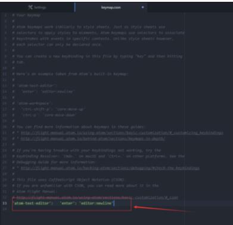Switch to the Settings tab
Image resolution: width=233 pixels, height=225 pixels.
coord(37,7)
